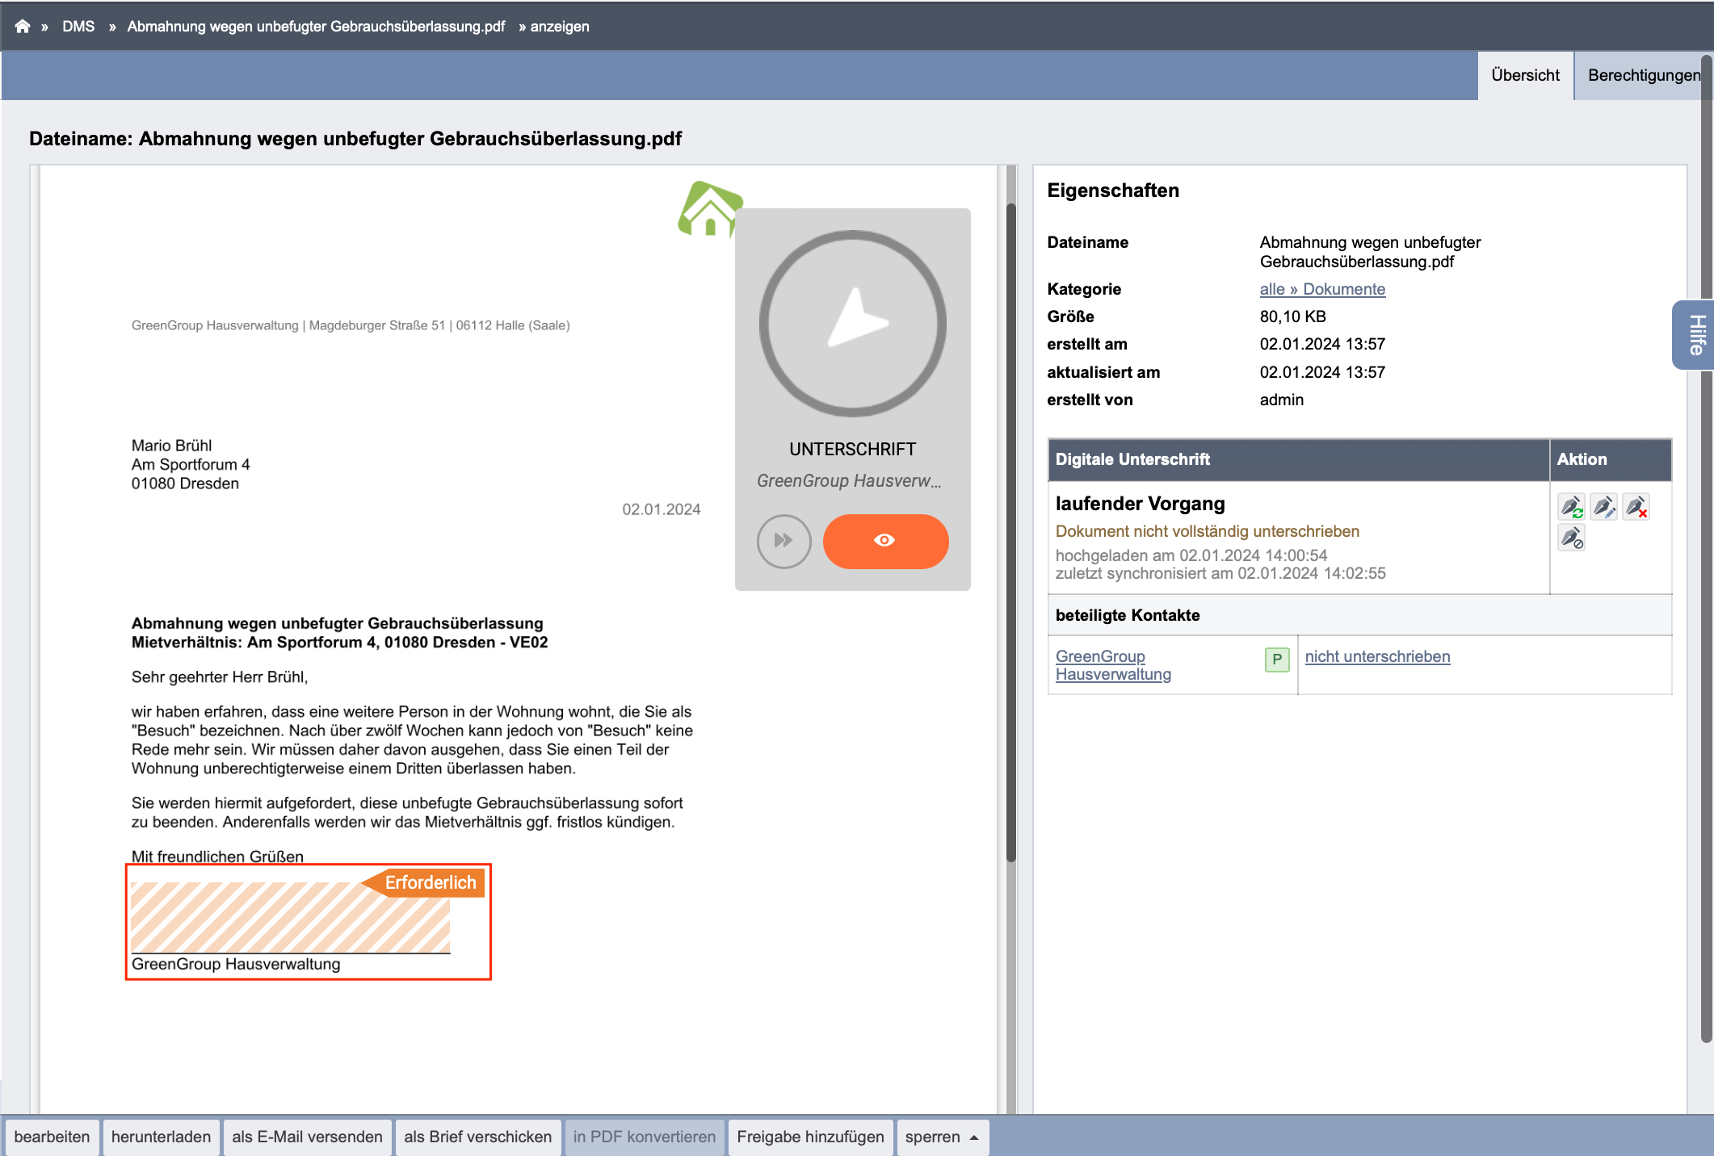Image resolution: width=1714 pixels, height=1156 pixels.
Task: Click the skip-forward arrows circle button
Action: point(783,541)
